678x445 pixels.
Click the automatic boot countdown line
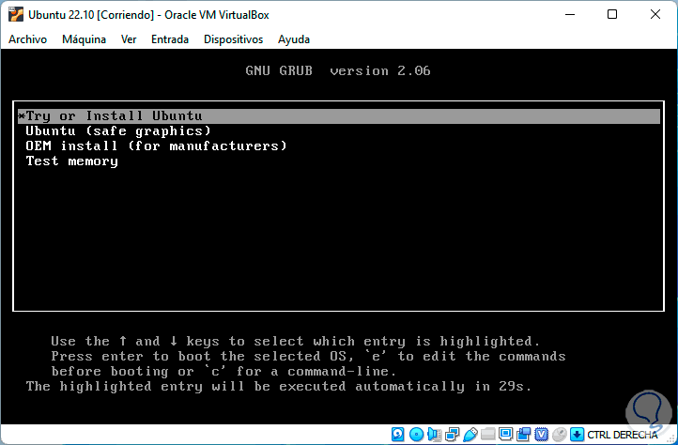(x=279, y=386)
